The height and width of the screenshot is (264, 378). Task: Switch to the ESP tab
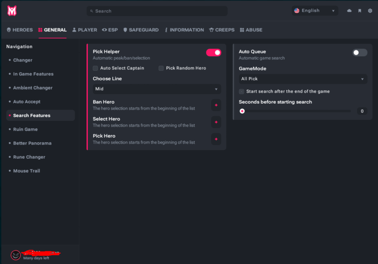click(110, 30)
